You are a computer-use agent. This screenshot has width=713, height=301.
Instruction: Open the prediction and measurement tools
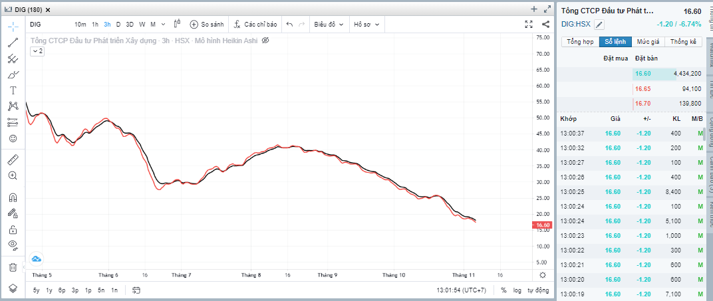point(13,122)
